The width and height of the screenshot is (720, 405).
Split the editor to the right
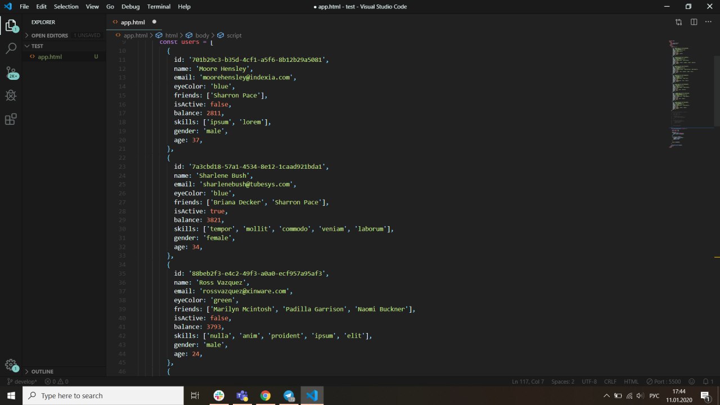pyautogui.click(x=694, y=22)
